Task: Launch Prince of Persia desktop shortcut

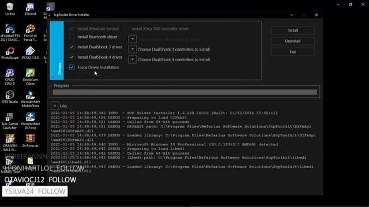Action: click(31, 33)
